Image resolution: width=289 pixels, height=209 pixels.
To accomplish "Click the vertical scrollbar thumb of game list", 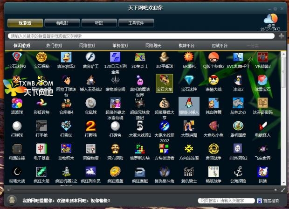I will pos(283,72).
